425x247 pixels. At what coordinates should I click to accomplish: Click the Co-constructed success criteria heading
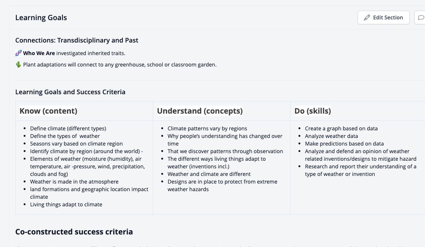[x=74, y=232]
